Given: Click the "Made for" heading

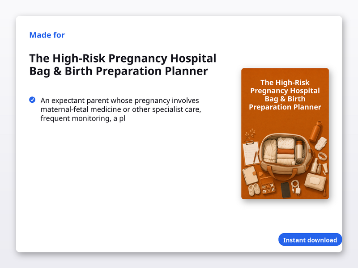Looking at the screenshot, I should pos(47,35).
